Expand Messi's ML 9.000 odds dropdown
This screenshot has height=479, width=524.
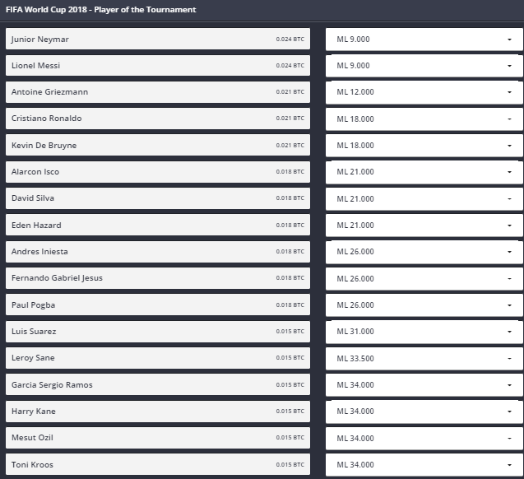click(x=424, y=66)
